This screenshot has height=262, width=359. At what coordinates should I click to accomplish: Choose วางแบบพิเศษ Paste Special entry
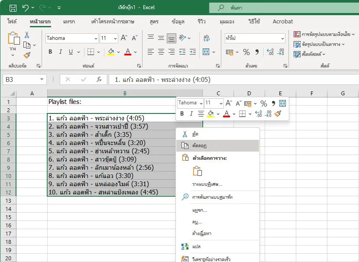click(x=217, y=184)
